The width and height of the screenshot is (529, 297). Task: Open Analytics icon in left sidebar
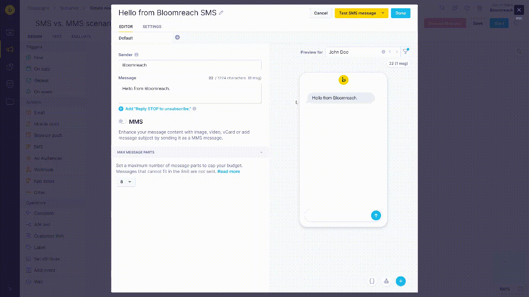click(10, 67)
